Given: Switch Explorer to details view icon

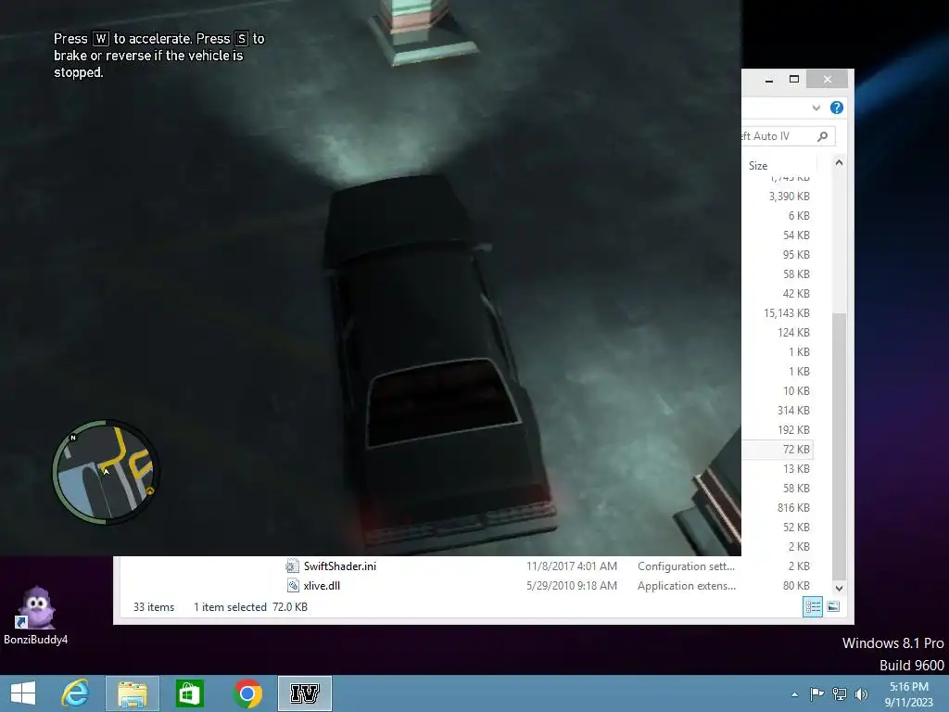Looking at the screenshot, I should coord(812,606).
